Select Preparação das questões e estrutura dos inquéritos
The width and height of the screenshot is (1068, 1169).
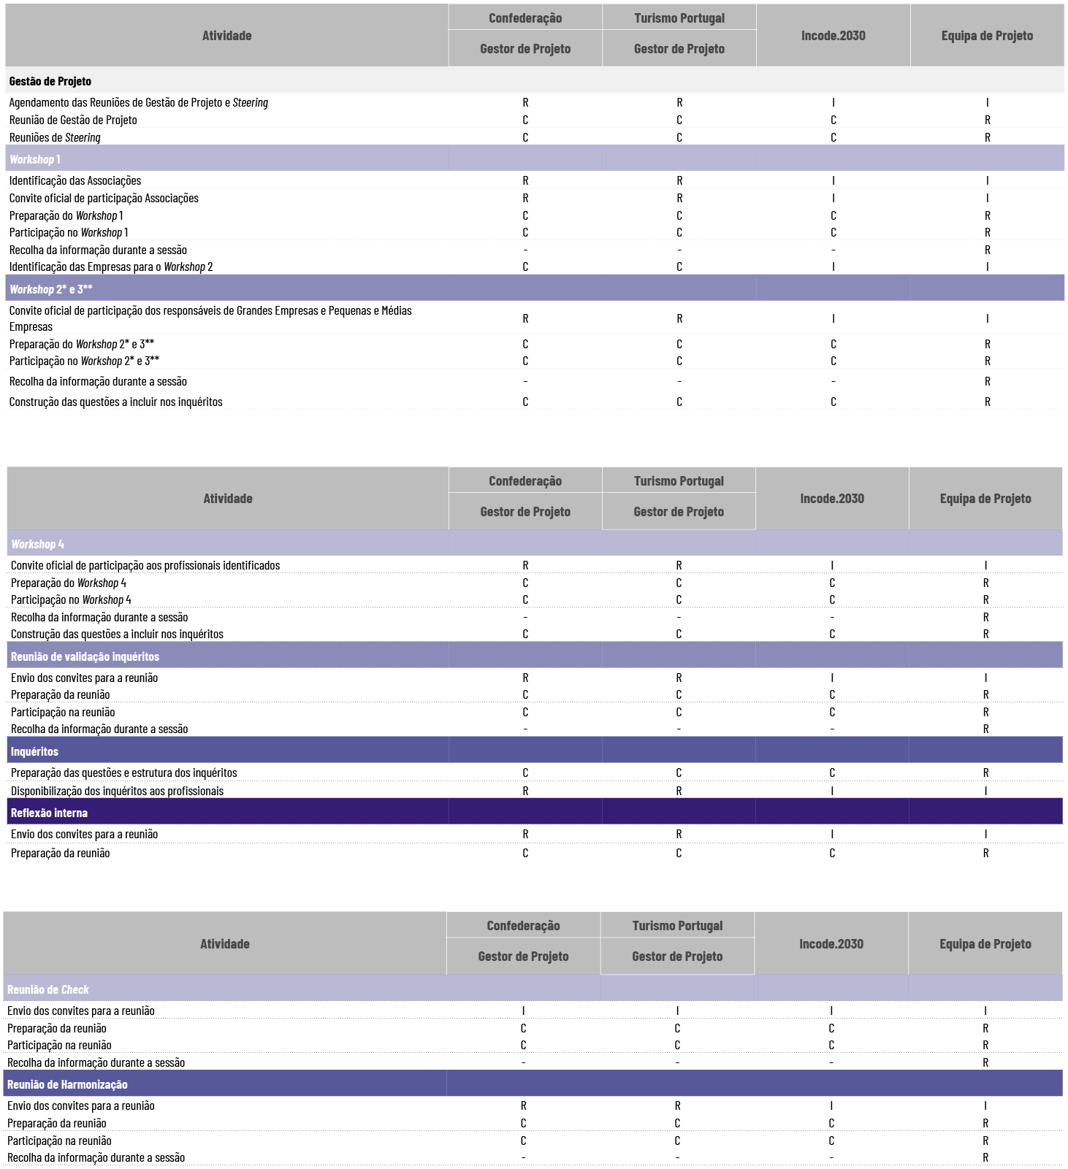pos(124,773)
